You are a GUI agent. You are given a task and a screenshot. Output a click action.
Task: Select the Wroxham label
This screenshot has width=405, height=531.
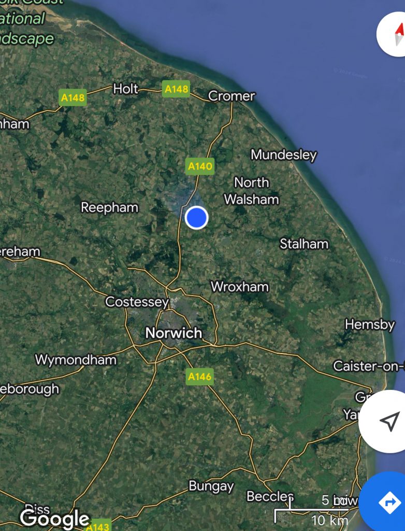click(x=240, y=287)
